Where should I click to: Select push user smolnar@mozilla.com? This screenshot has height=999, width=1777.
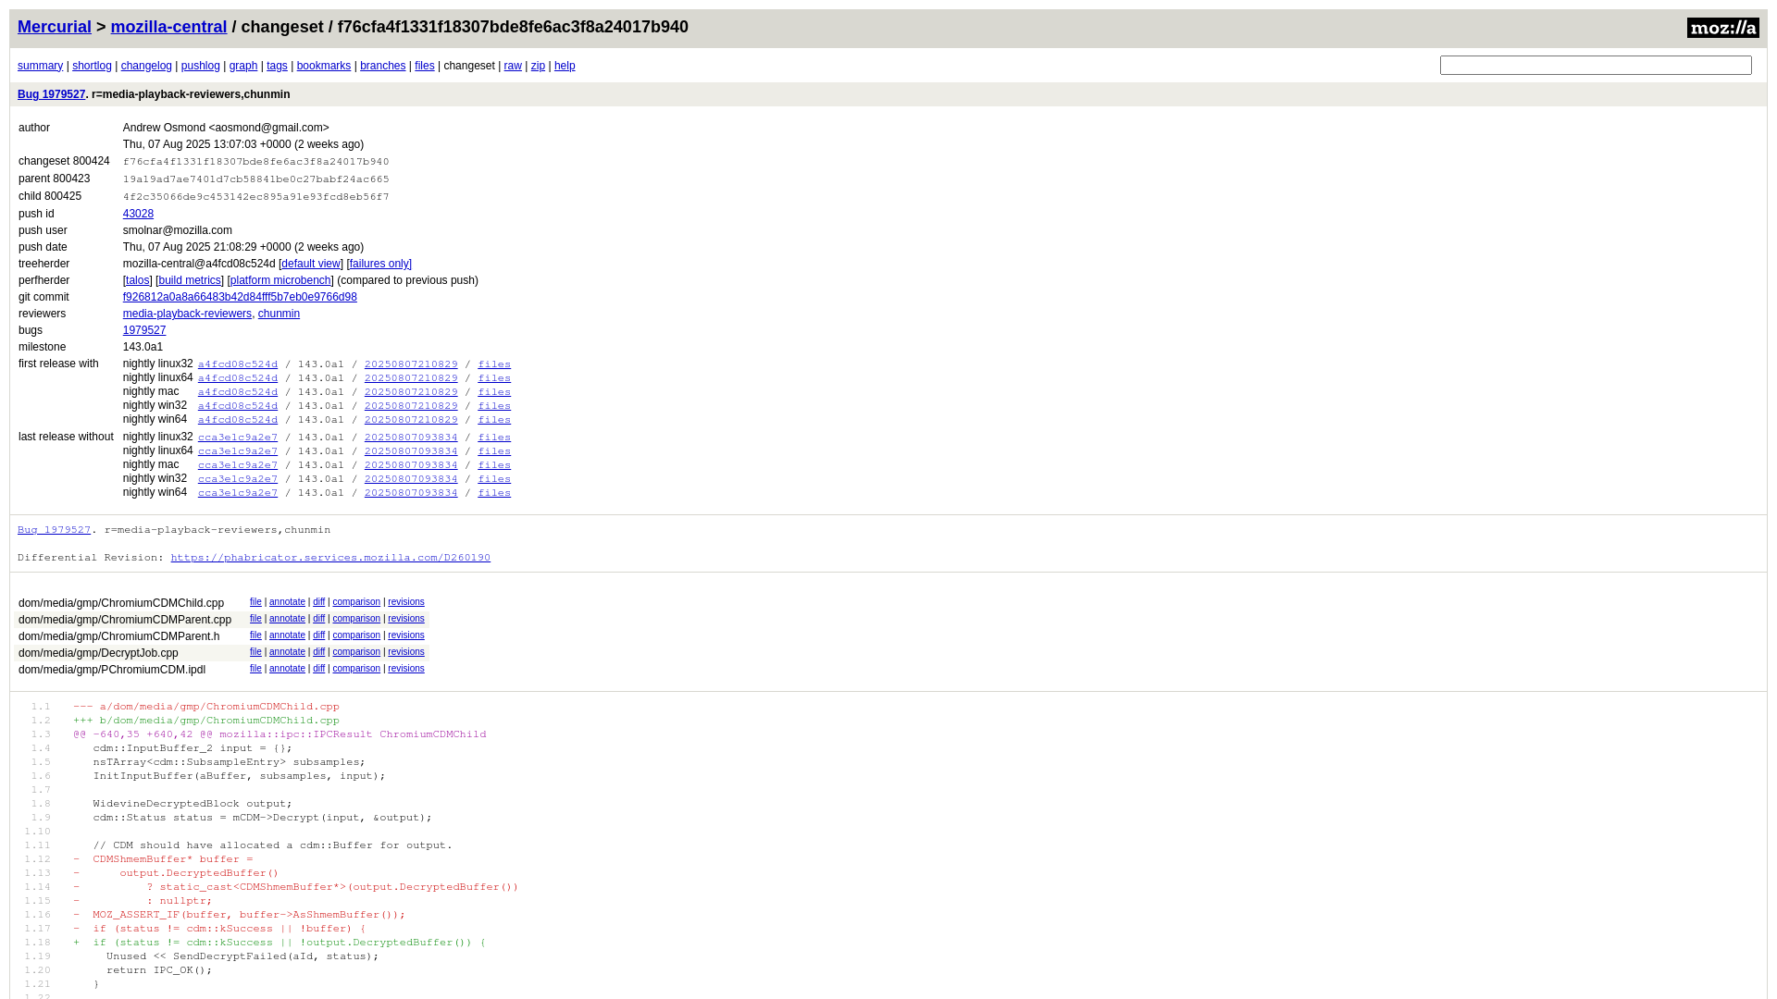click(178, 230)
